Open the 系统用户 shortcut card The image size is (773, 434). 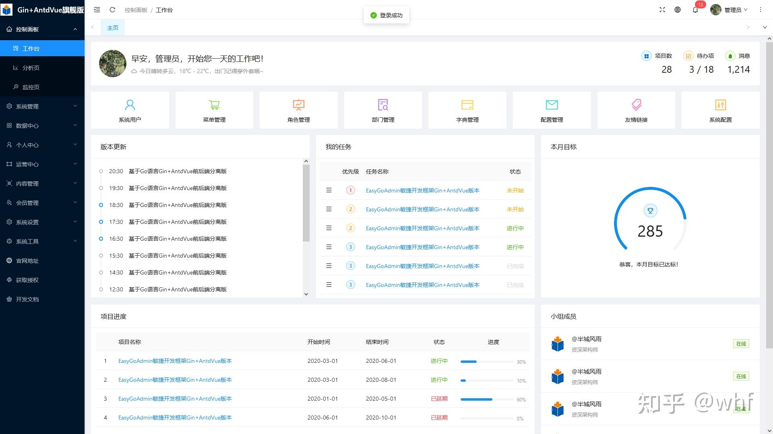(130, 110)
